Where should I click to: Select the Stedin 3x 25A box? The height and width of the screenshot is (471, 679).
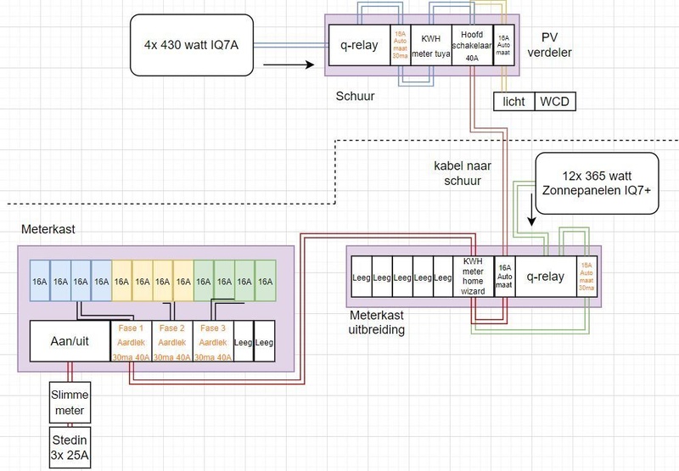[x=70, y=447]
